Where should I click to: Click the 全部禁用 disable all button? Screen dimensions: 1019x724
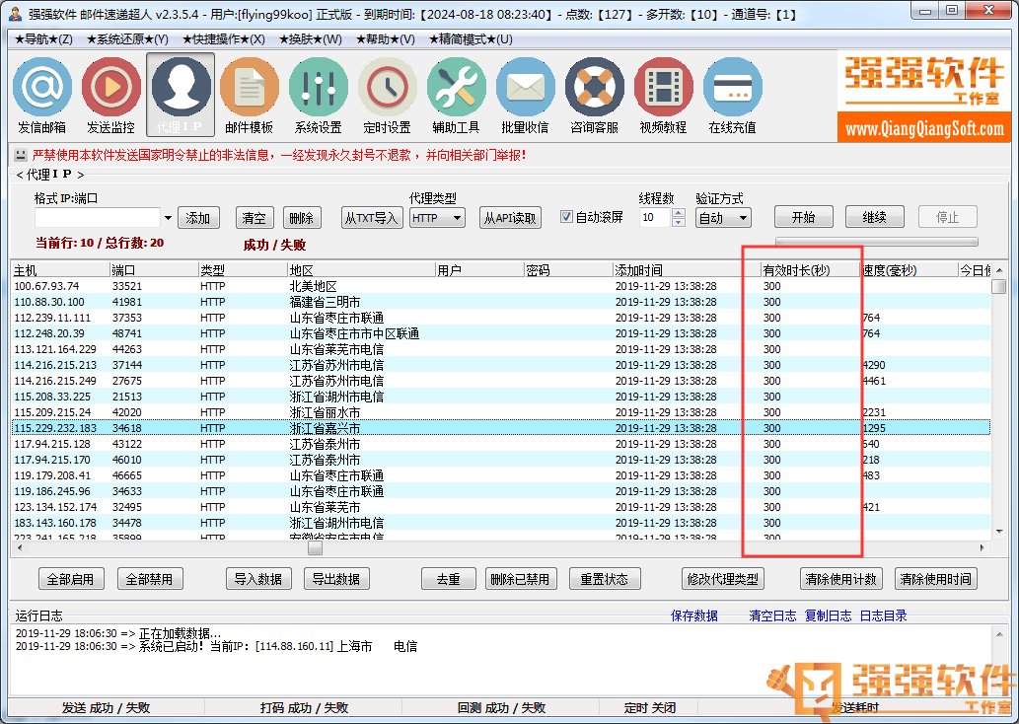click(x=150, y=578)
